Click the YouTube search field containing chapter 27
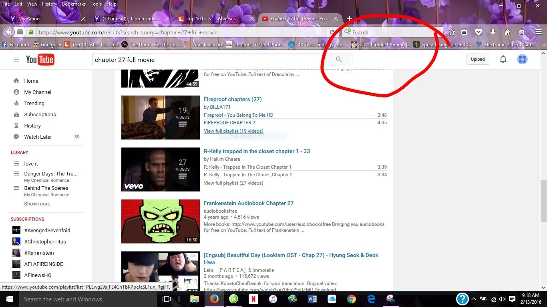 click(x=209, y=60)
